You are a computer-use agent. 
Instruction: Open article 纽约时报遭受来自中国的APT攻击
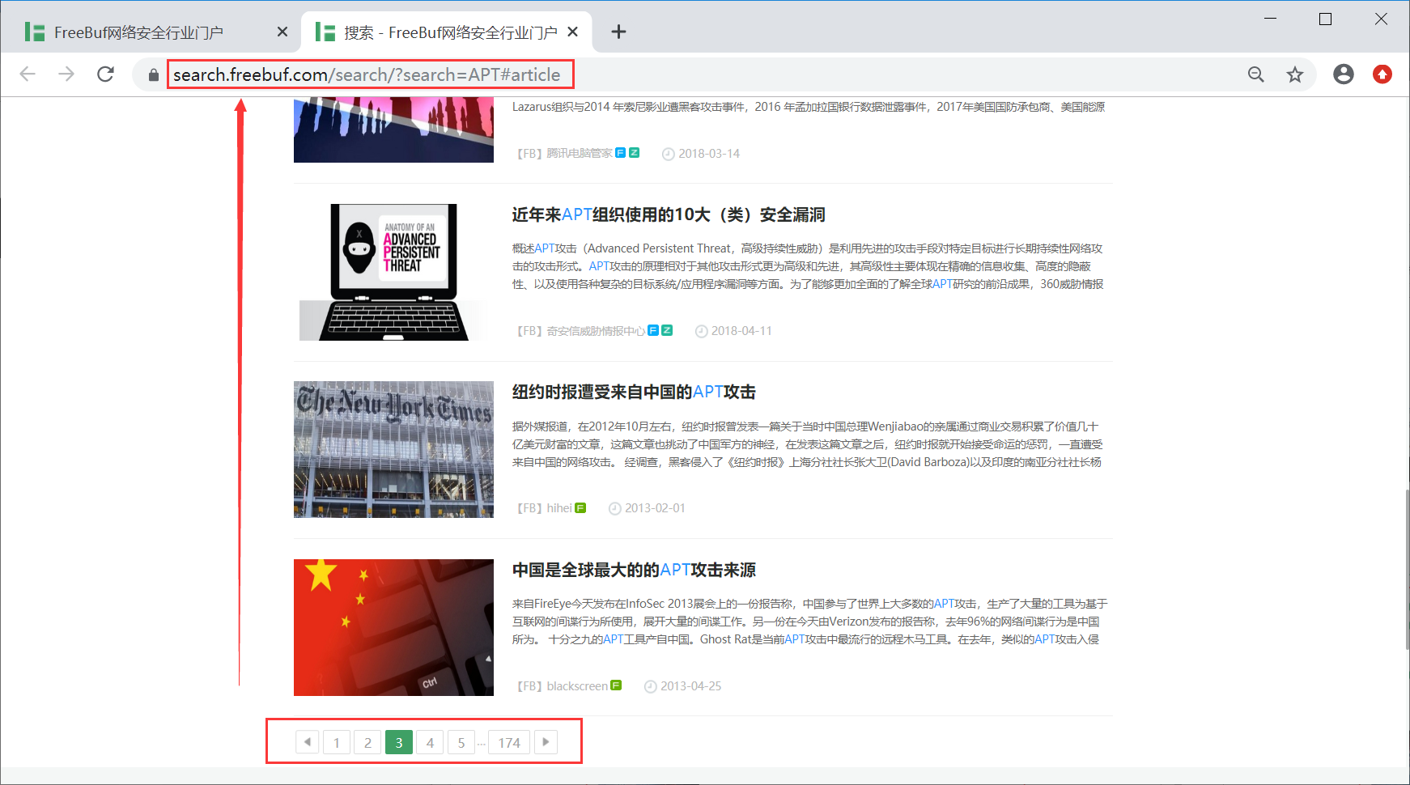click(x=634, y=392)
